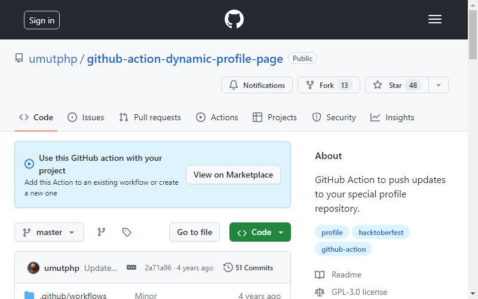Open the hacktoberfest topic tag
The height and width of the screenshot is (299, 478).
381,233
